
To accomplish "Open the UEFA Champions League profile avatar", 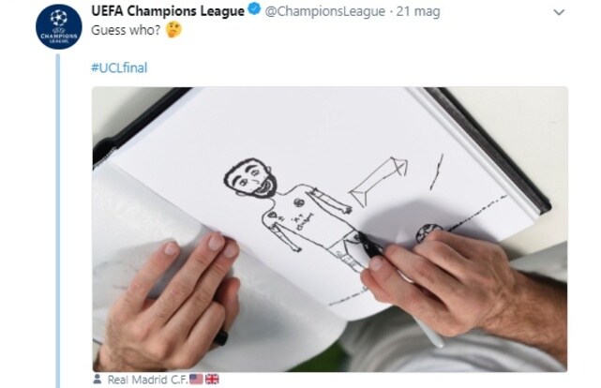I will 59,26.
